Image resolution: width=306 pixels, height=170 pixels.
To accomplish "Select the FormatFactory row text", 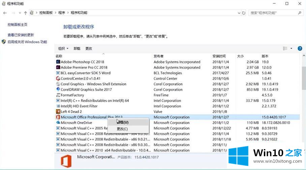I will click(x=72, y=95).
